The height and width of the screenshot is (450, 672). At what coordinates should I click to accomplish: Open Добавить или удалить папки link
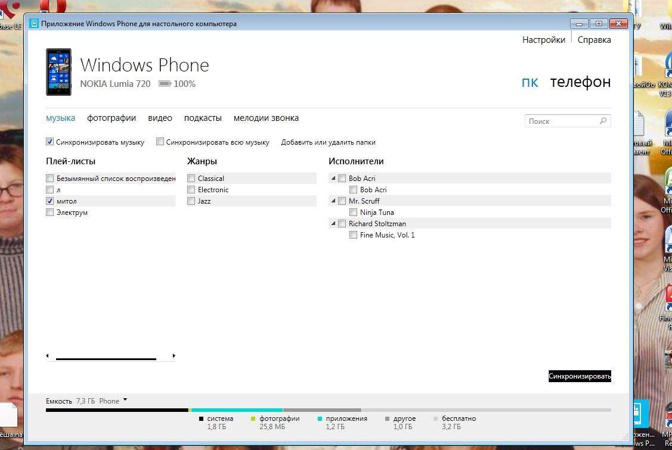point(328,142)
